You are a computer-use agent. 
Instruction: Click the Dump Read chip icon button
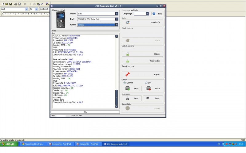pos(132,88)
